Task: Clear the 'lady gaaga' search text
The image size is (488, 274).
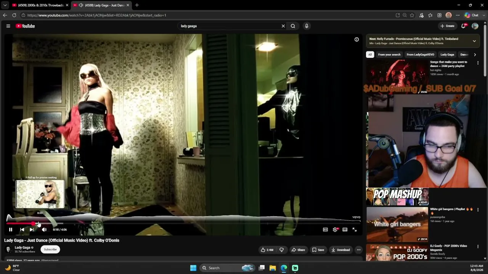Action: pos(283,26)
